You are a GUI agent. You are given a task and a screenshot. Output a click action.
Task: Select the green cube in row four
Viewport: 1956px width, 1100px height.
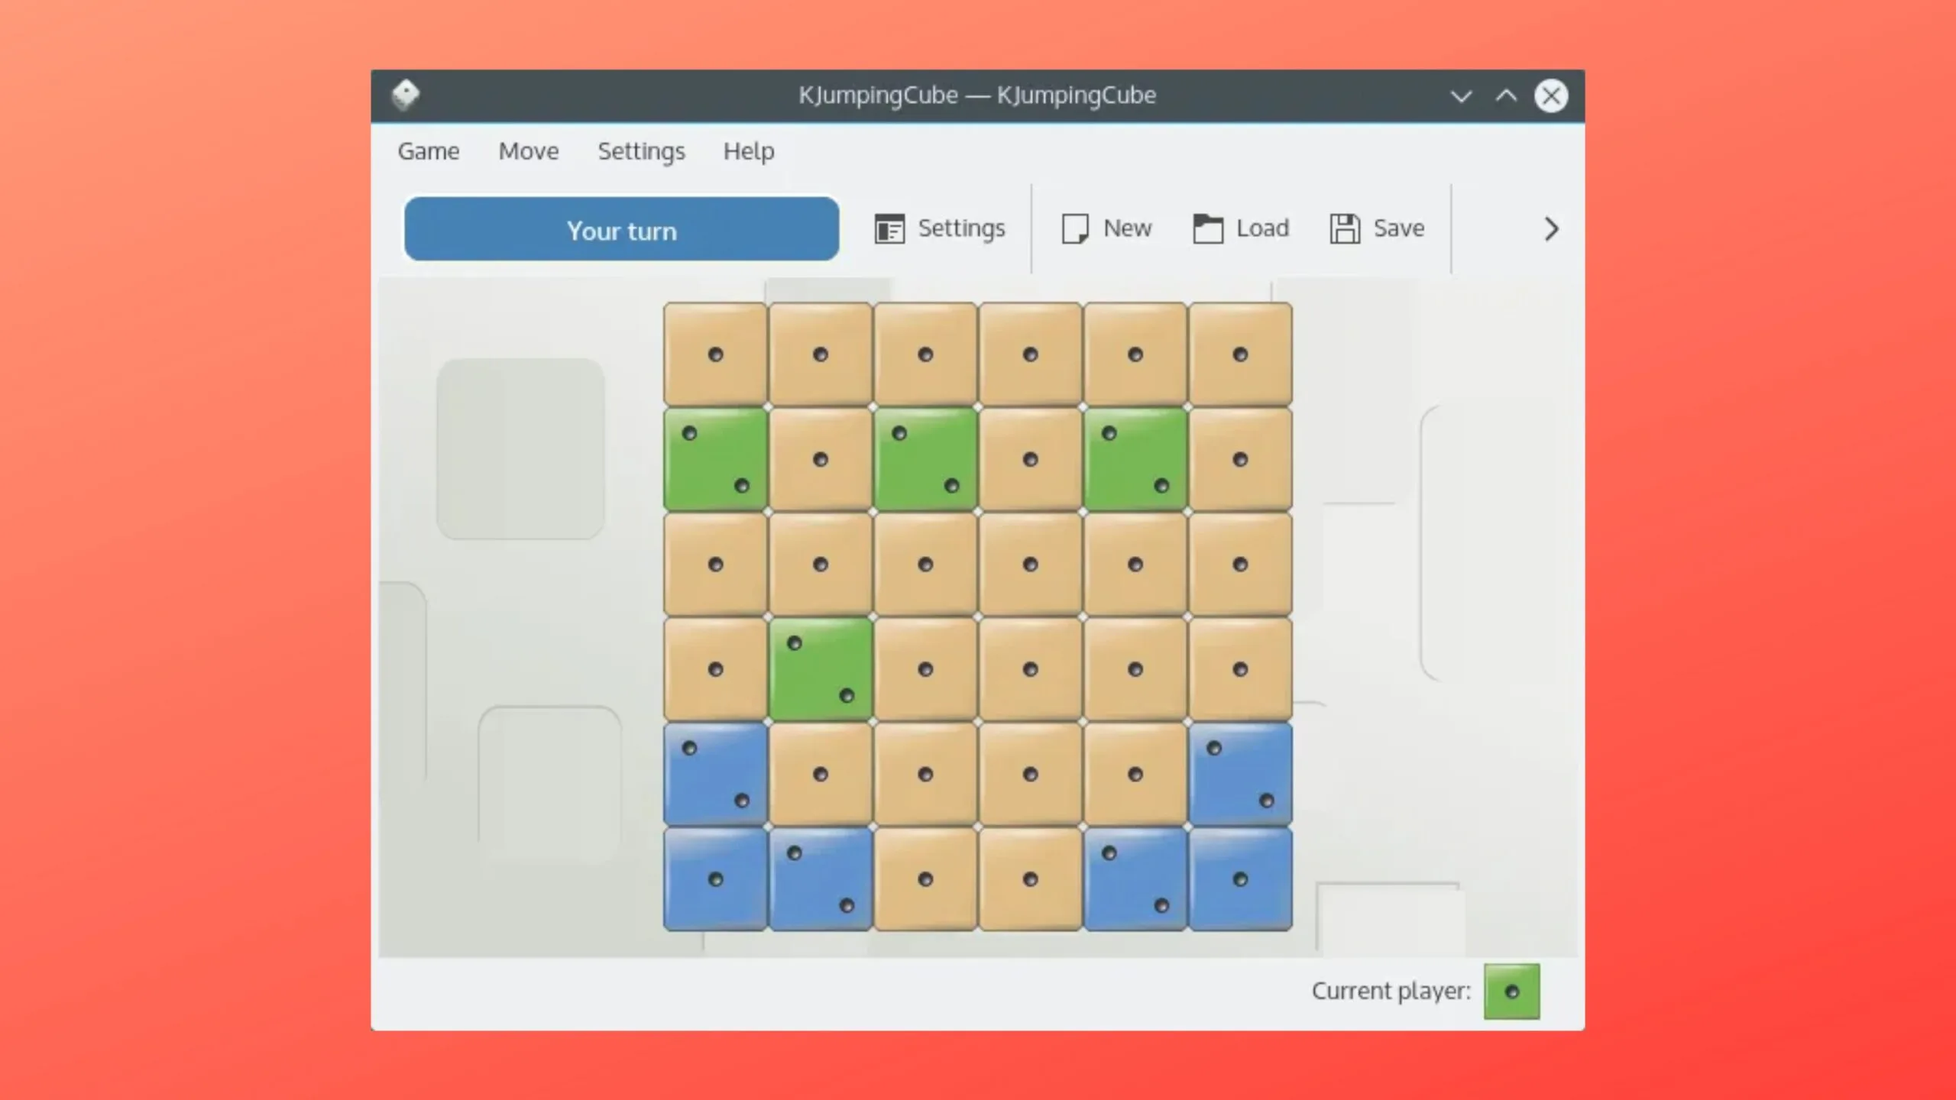pyautogui.click(x=820, y=669)
